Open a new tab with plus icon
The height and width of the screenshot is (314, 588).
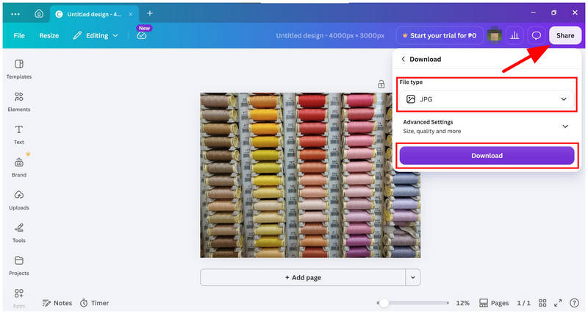coord(150,13)
